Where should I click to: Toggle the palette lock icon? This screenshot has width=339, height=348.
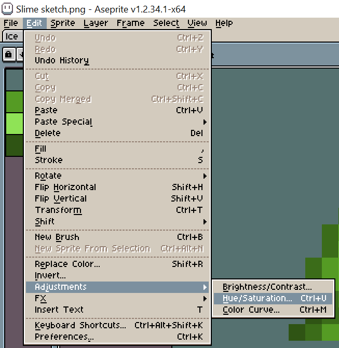[x=9, y=54]
